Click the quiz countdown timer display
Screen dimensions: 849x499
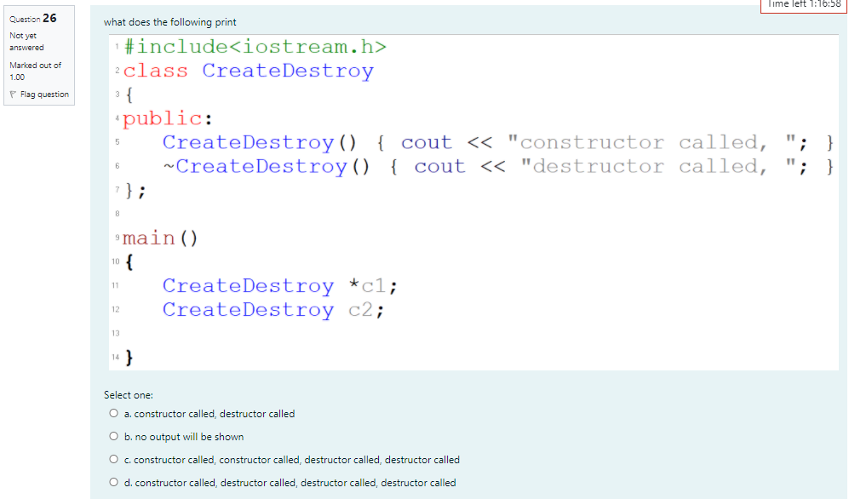point(804,4)
